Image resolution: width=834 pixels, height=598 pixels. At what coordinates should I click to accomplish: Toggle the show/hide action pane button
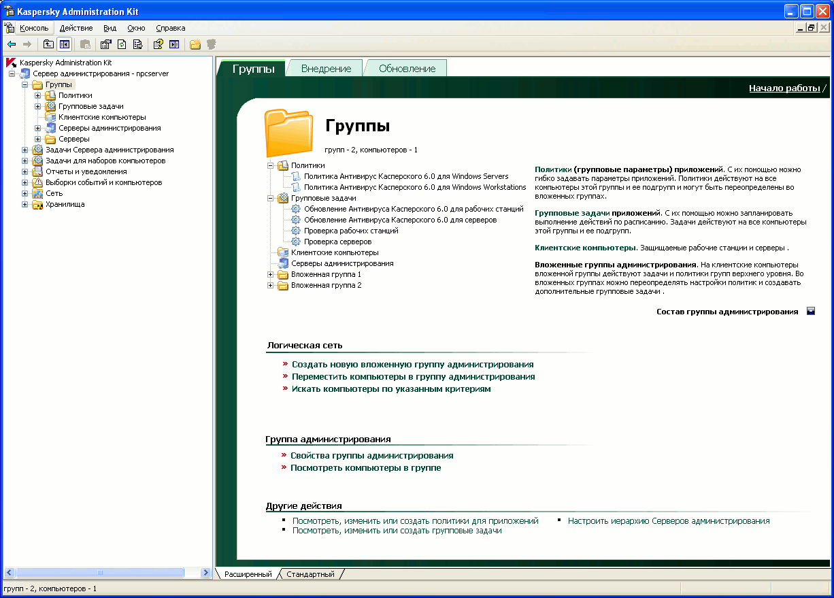[x=174, y=44]
